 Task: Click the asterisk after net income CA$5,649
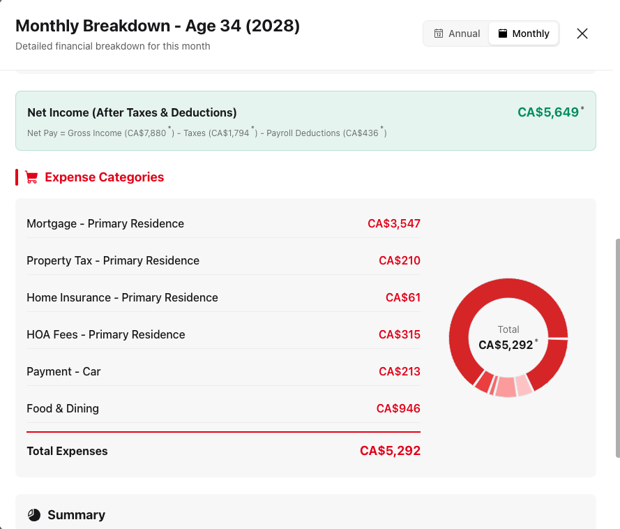(582, 108)
